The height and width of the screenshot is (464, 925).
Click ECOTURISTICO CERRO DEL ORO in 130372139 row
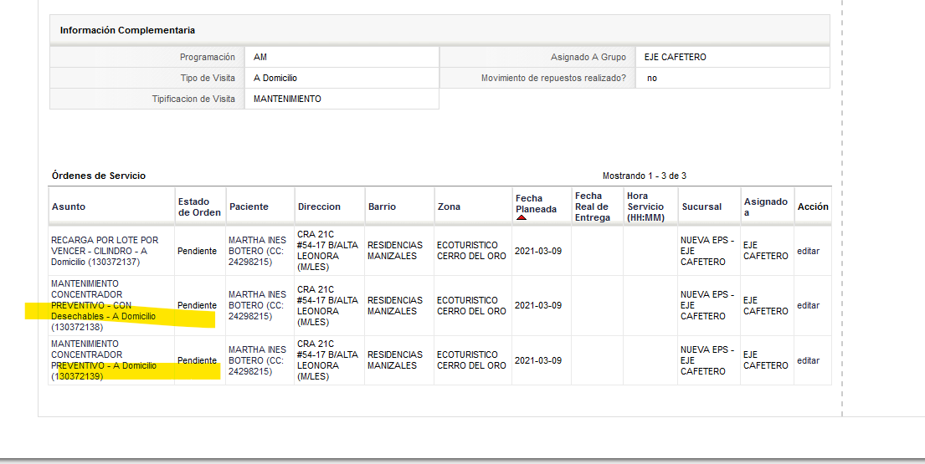(x=471, y=360)
